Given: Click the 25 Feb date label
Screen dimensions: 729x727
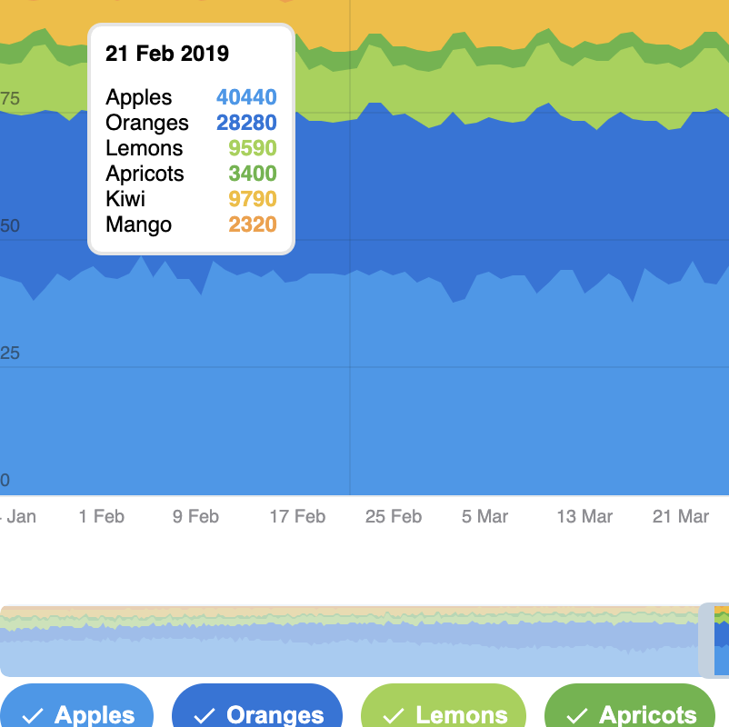Looking at the screenshot, I should coord(394,517).
